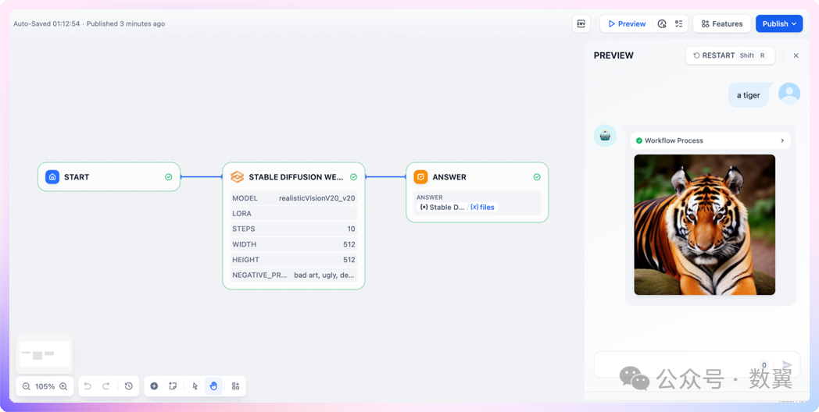Select the empty LORA parameter row
The height and width of the screenshot is (412, 819).
pyautogui.click(x=294, y=213)
